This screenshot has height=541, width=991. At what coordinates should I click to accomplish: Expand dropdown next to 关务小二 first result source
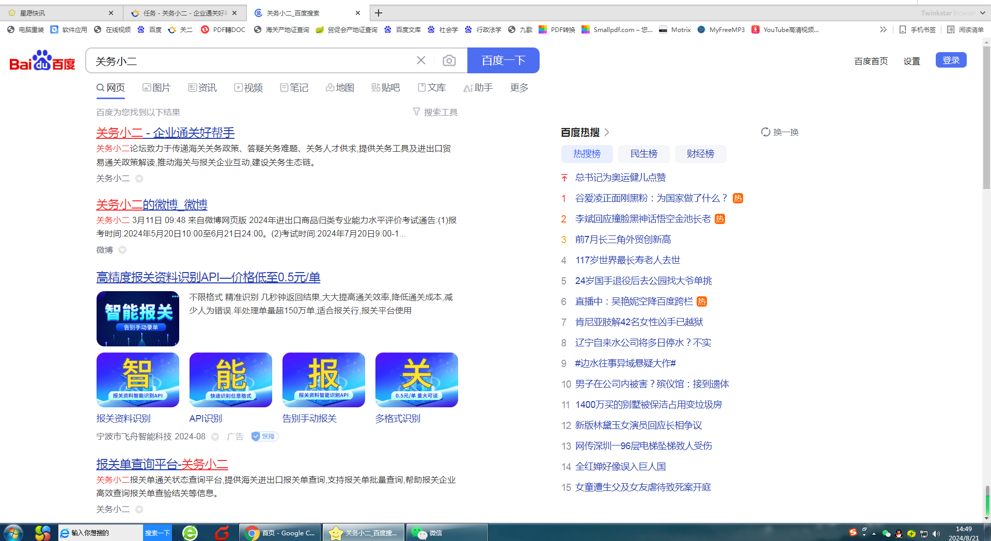click(x=139, y=179)
